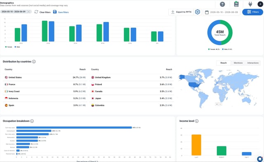Toggle the Female series in the age chart legend
This screenshot has height=162, width=264.
click(9, 47)
